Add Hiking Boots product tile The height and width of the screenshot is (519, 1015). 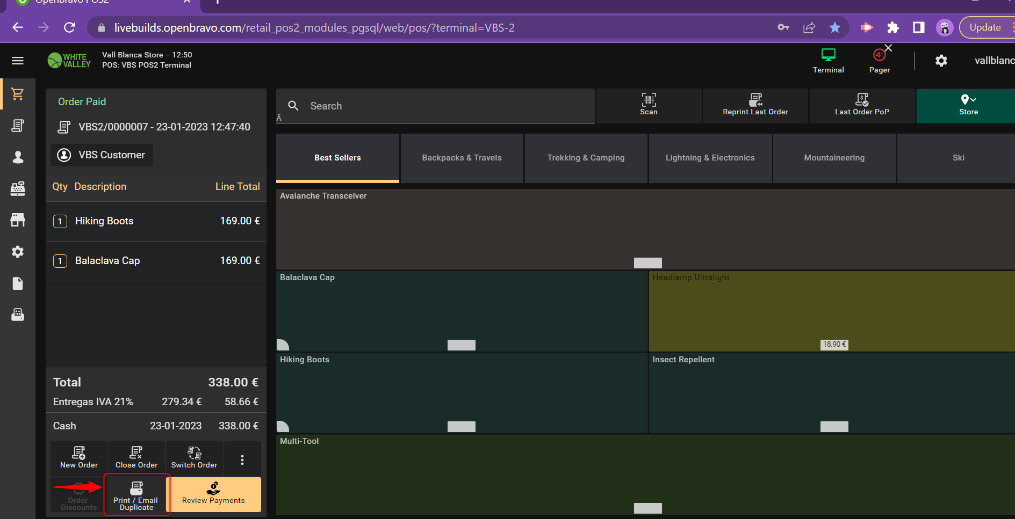click(462, 393)
